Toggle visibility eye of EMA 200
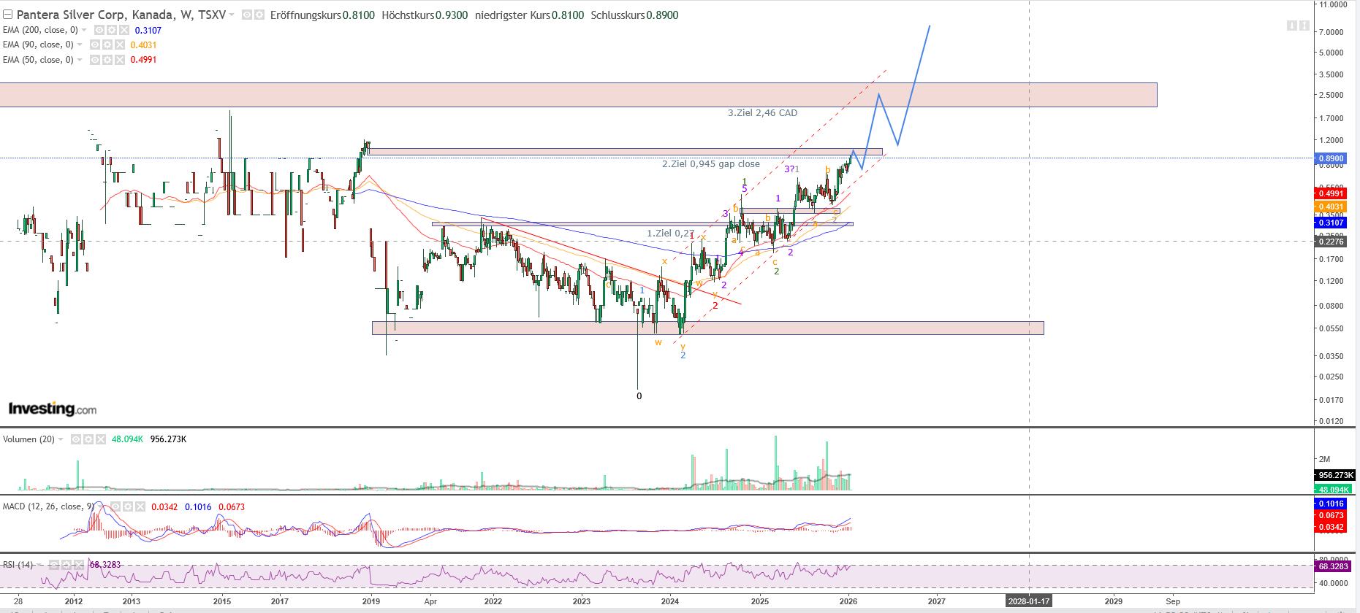This screenshot has height=613, width=1360. pyautogui.click(x=99, y=30)
